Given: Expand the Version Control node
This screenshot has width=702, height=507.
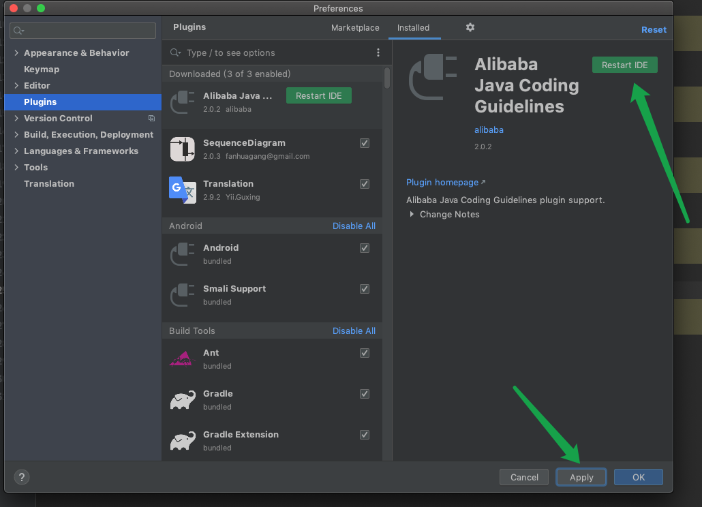Looking at the screenshot, I should pos(16,118).
